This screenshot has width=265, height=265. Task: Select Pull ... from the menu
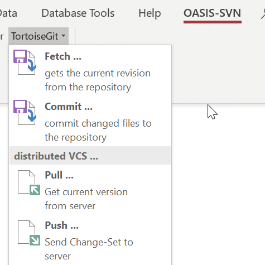pos(90,190)
